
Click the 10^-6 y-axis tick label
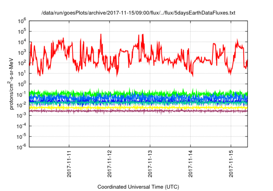click(x=21, y=147)
